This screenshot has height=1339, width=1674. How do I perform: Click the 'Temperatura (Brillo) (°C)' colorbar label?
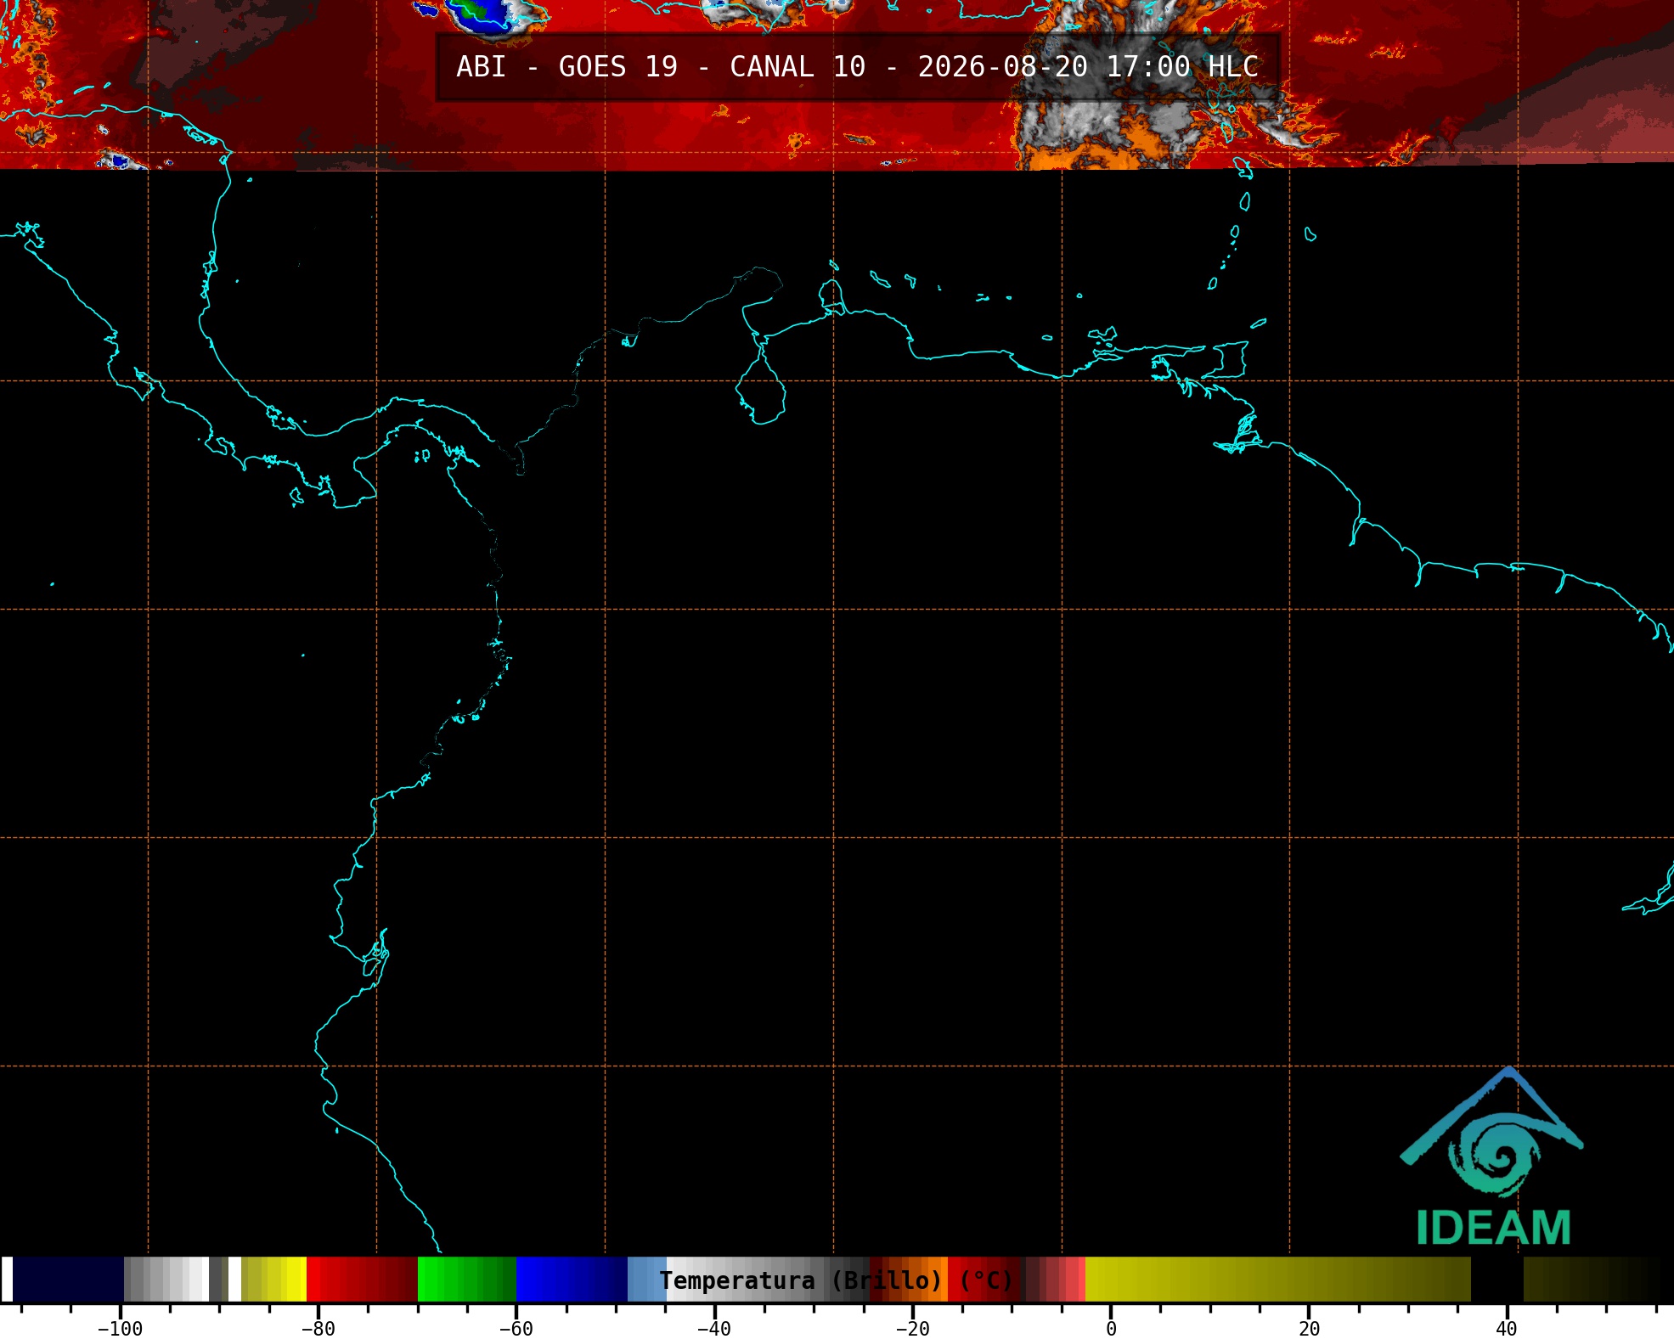pyautogui.click(x=836, y=1280)
